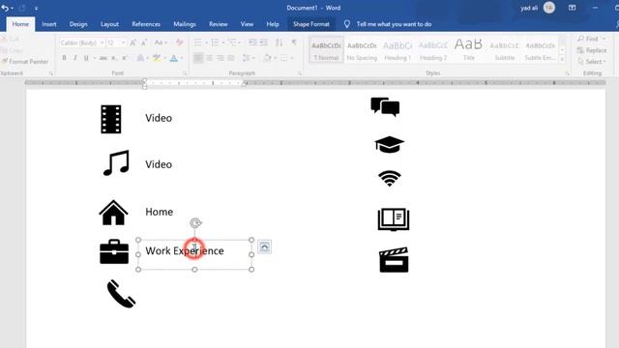Click the open book icon

394,219
